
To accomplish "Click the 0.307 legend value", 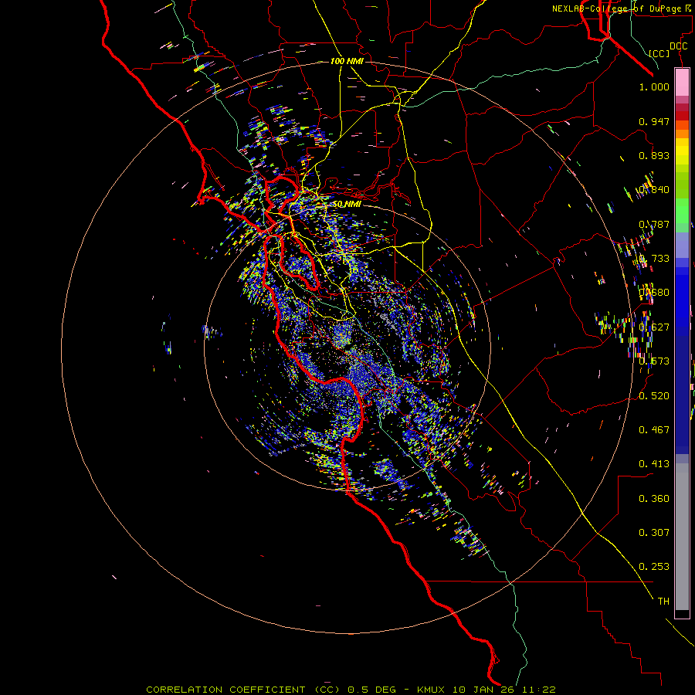I will (654, 533).
